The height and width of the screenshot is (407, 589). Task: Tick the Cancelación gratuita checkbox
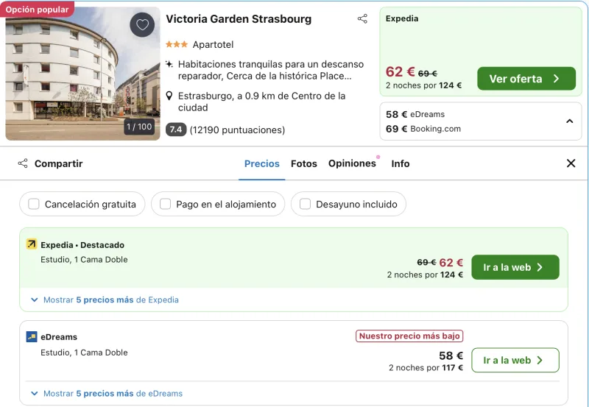[34, 204]
